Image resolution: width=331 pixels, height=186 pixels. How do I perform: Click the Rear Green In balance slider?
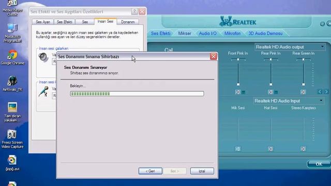(304, 60)
